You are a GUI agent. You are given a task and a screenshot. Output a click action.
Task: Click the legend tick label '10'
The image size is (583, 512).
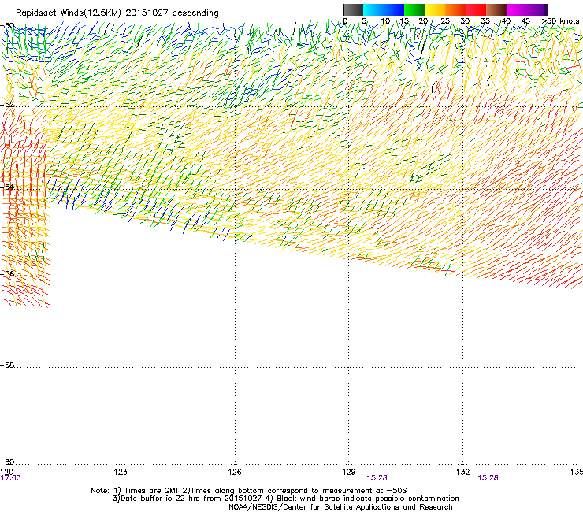tap(385, 20)
